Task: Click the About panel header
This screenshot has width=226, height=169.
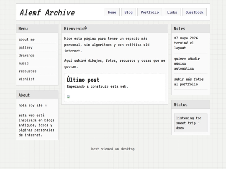Action: (37, 95)
